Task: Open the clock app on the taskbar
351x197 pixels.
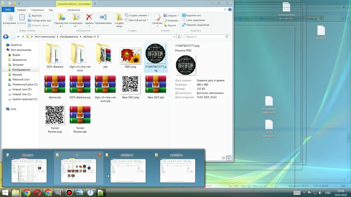Action: tap(90, 193)
